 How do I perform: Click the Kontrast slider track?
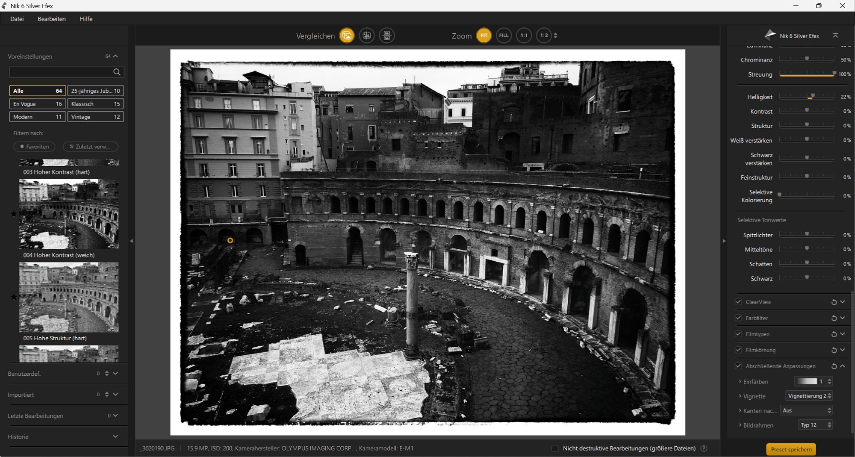pos(807,111)
